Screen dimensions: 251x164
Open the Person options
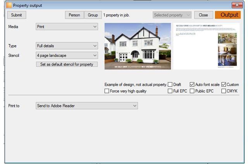(x=74, y=15)
